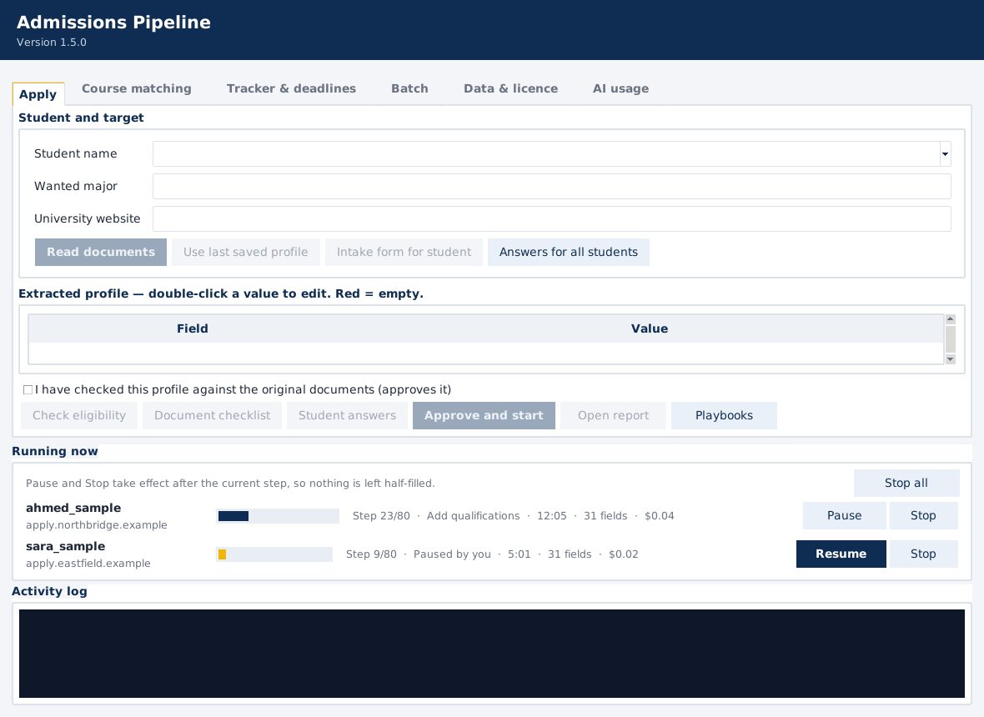The image size is (984, 717).
Task: Click Stop all running jobs
Action: pyautogui.click(x=906, y=483)
